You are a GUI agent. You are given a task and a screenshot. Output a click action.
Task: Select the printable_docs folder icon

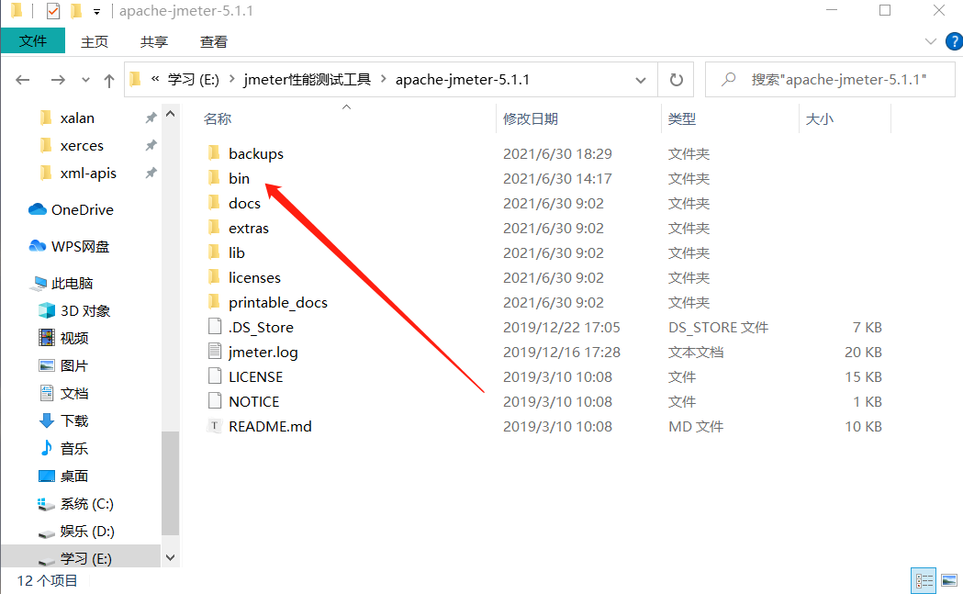[214, 302]
